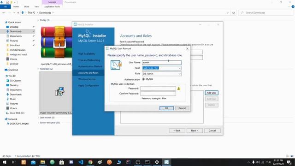The image size is (295, 166).
Task: Open File tab in Explorer ribbon
Action: coord(5,6)
